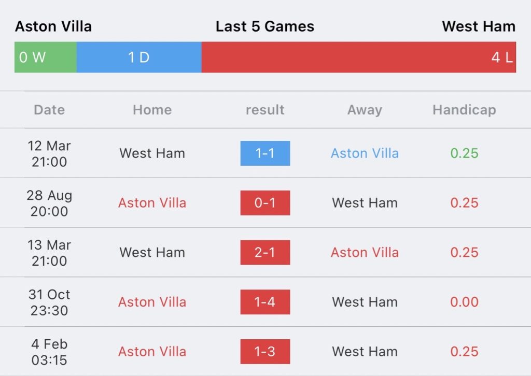
Task: Tap the 1-3 result badge
Action: click(x=265, y=352)
